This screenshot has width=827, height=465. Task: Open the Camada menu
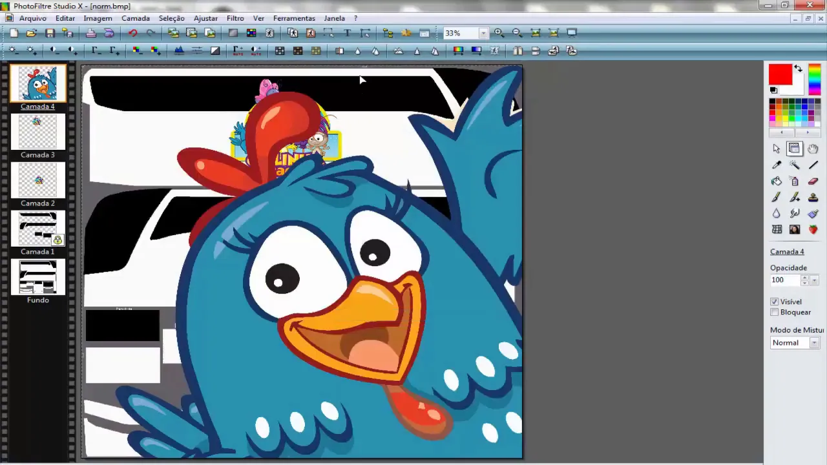click(136, 18)
